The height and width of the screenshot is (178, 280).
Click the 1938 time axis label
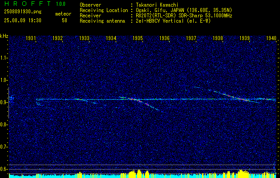coord(218,38)
